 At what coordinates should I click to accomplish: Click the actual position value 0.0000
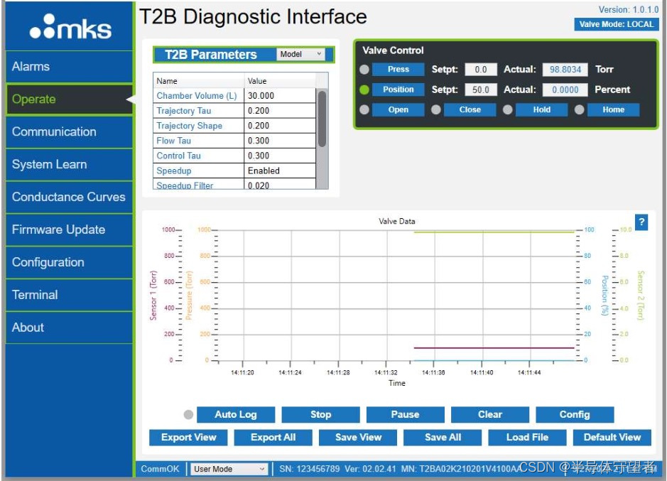565,90
